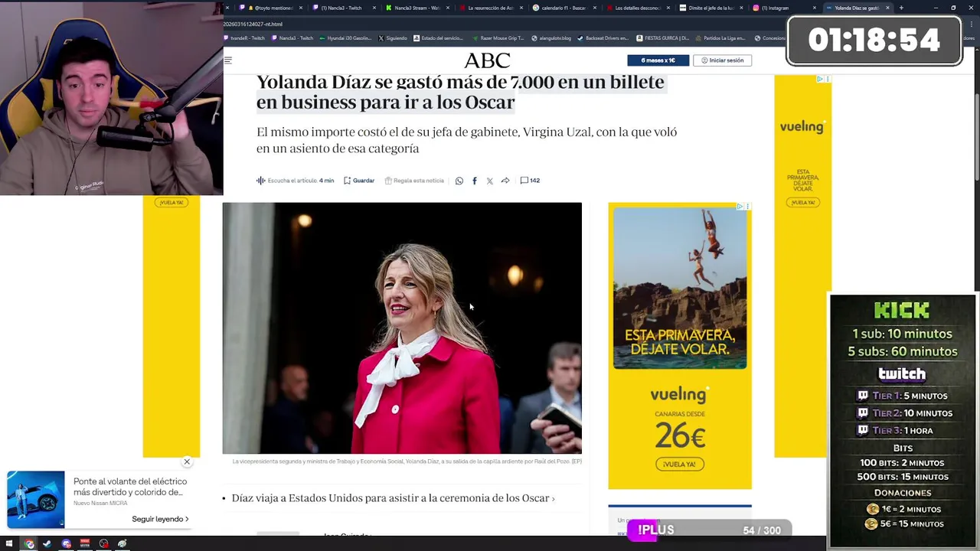Image resolution: width=980 pixels, height=551 pixels.
Task: Click 'Iniciar sesión' button
Action: [722, 60]
